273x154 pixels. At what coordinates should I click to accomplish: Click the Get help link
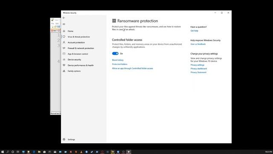[x=195, y=31]
